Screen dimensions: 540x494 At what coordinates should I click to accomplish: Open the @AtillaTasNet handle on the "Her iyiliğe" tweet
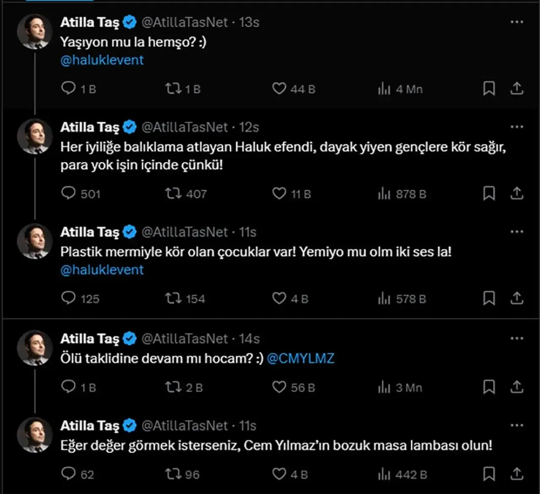tap(184, 127)
